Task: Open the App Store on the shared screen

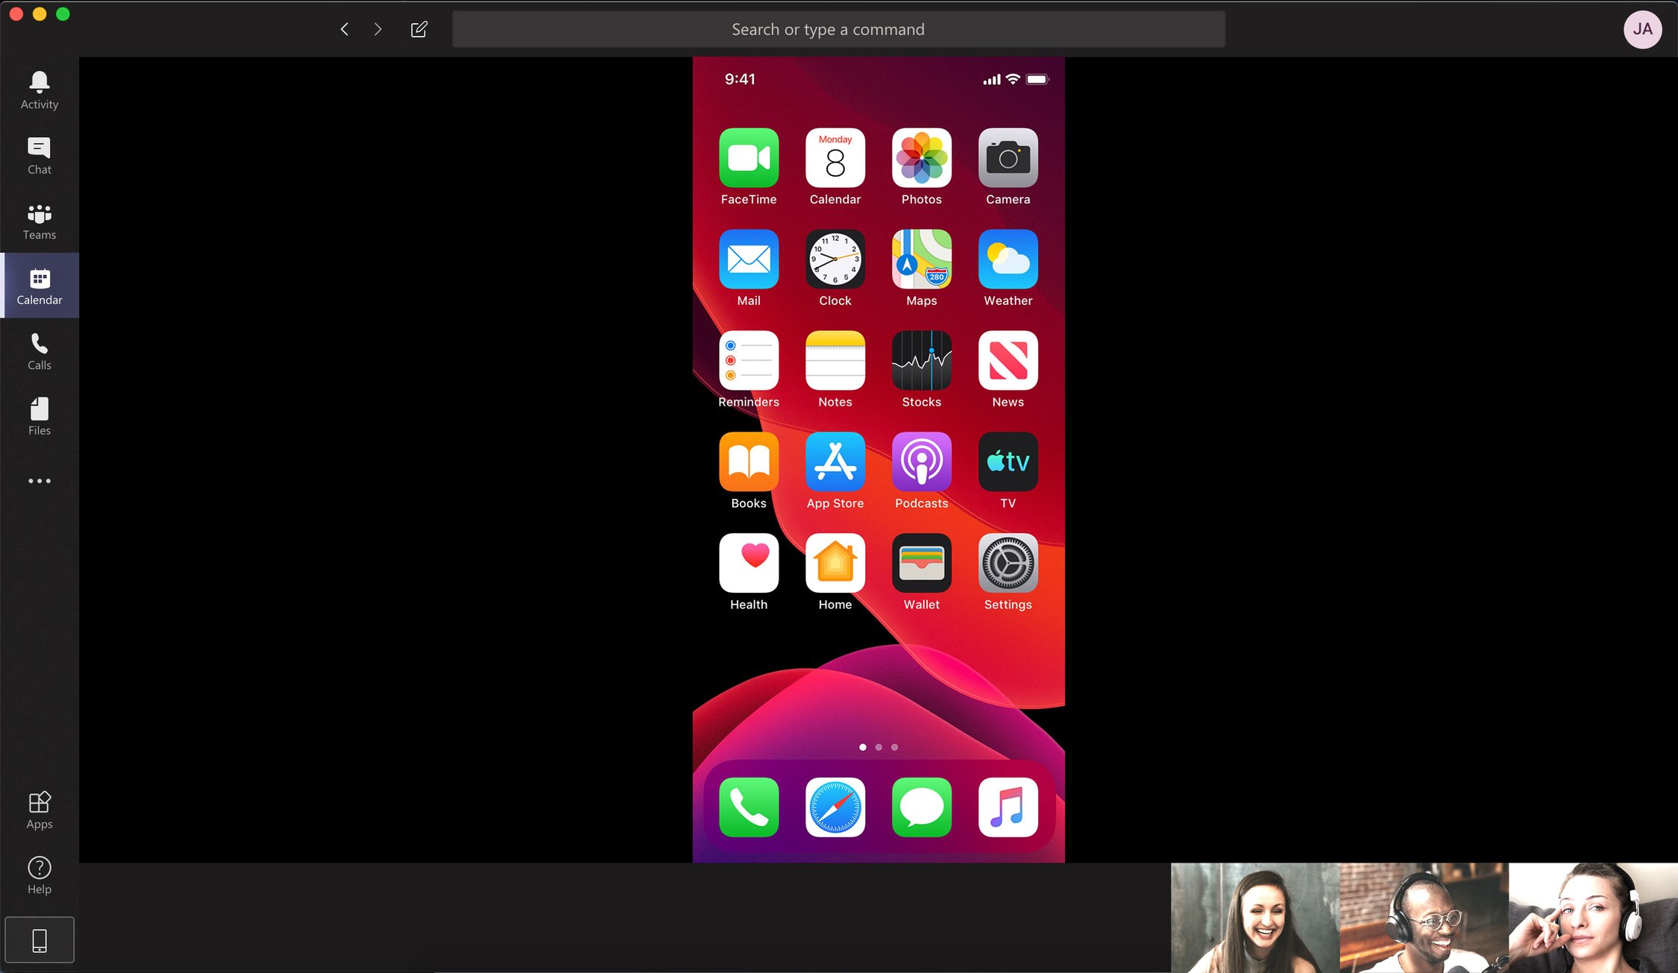Action: pyautogui.click(x=835, y=462)
